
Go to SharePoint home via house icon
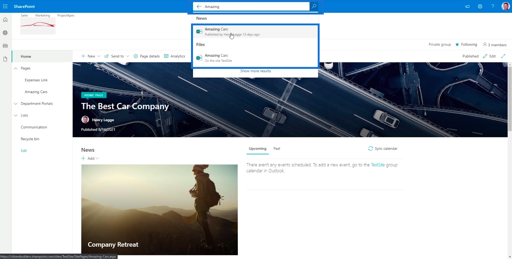pos(5,20)
